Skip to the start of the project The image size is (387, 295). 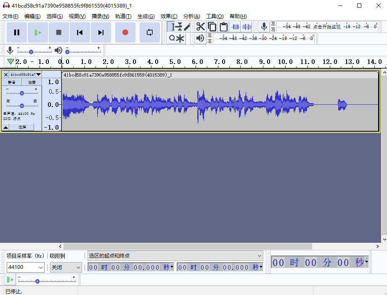click(80, 32)
